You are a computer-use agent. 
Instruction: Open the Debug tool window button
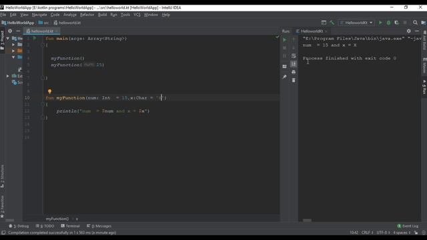pyautogui.click(x=19, y=226)
